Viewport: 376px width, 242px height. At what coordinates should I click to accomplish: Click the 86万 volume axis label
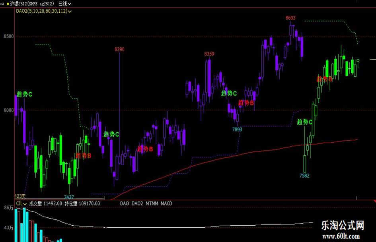9,208
